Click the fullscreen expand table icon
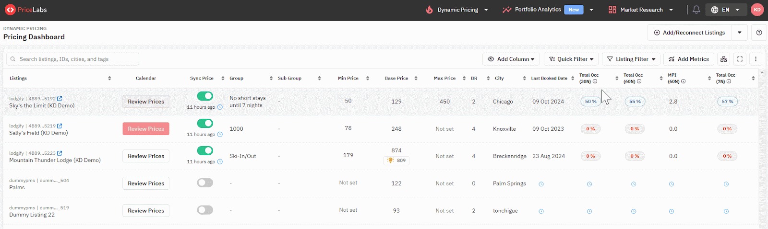The width and height of the screenshot is (768, 229). pos(740,59)
